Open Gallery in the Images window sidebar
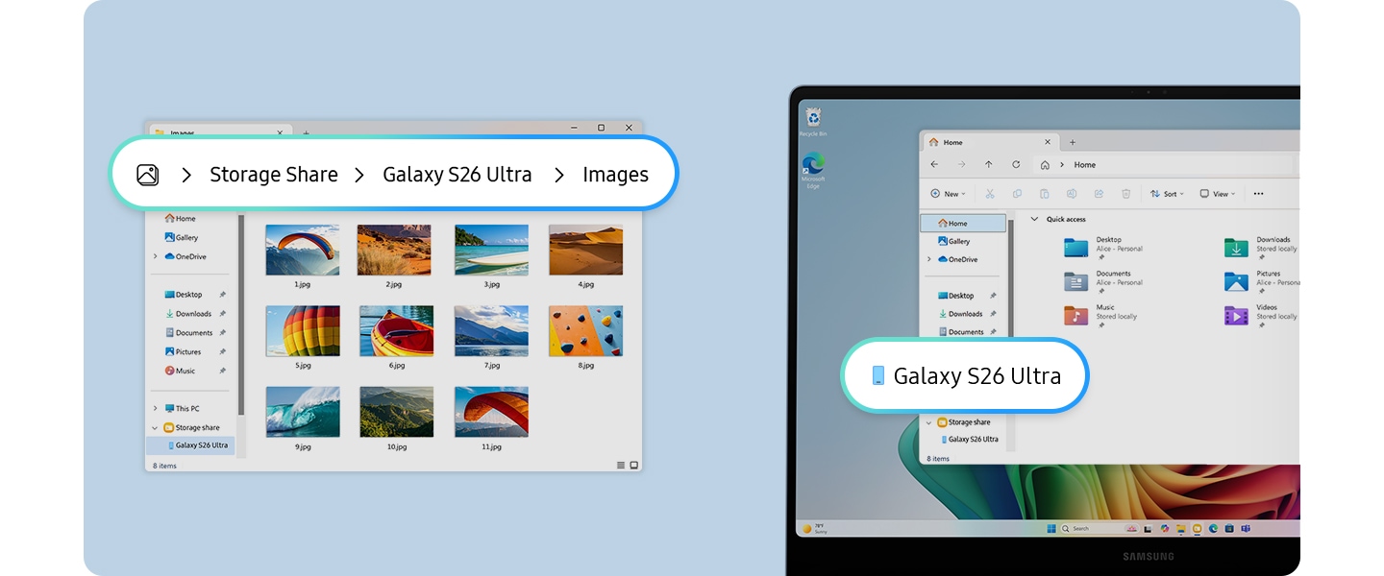This screenshot has width=1384, height=576. click(182, 237)
